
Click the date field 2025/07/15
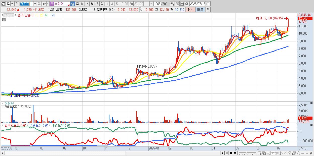pos(198,4)
